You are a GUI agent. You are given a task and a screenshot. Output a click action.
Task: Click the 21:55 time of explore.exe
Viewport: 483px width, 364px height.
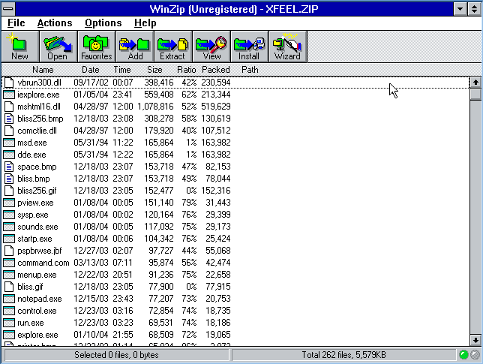tap(122, 335)
